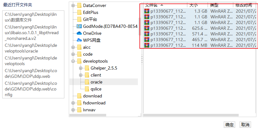Click the Git平台 folder icon

point(79,19)
